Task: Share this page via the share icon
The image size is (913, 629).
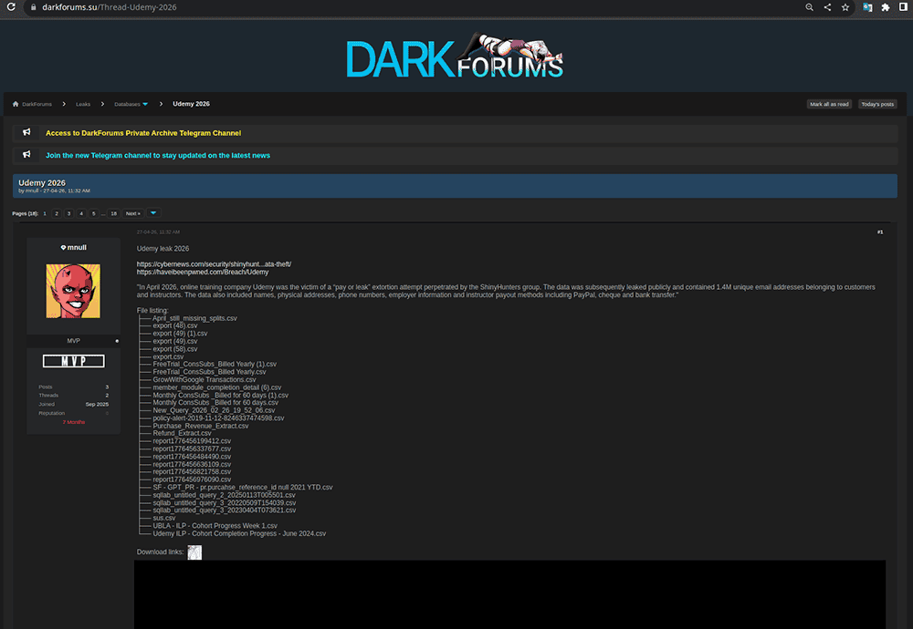Action: 827,7
